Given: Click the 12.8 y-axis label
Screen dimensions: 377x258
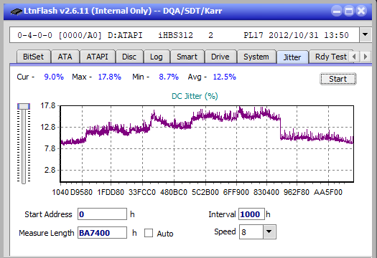Looking at the screenshot, I should [48, 127].
